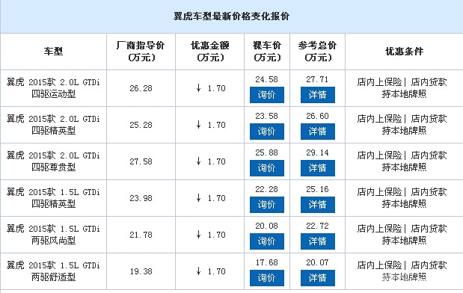The width and height of the screenshot is (463, 293).
Task: Click 询价 for 四驱尊贵型 at 25.88
Action: tap(266, 168)
